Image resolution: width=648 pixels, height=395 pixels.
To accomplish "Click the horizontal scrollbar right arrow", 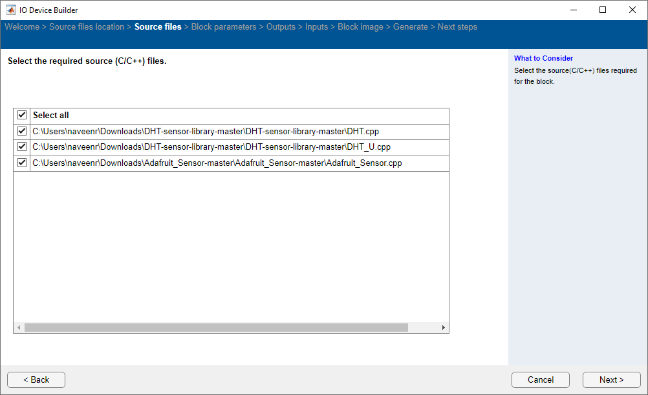I will [443, 328].
